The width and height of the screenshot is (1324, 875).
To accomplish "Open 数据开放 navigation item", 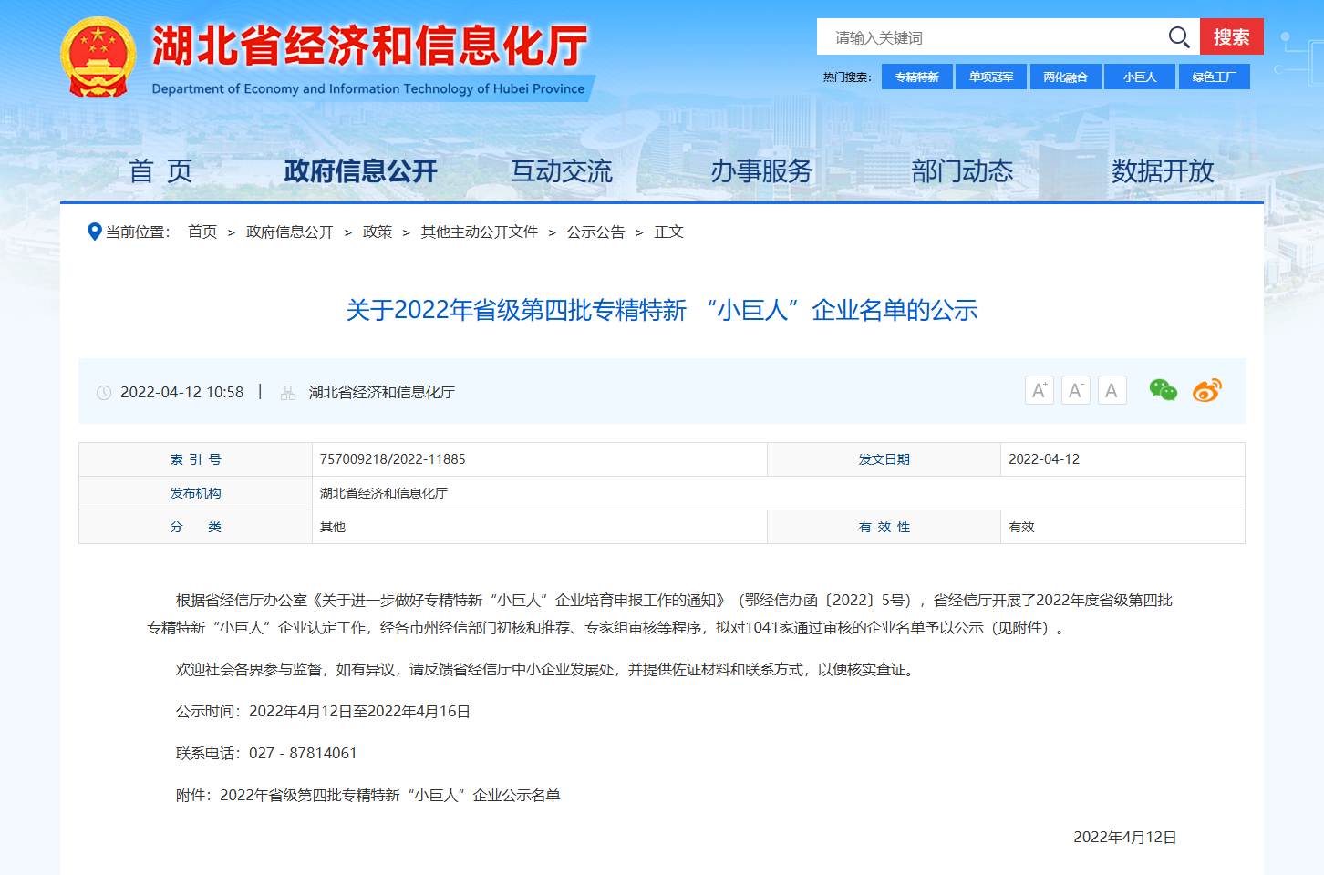I will (x=1163, y=171).
